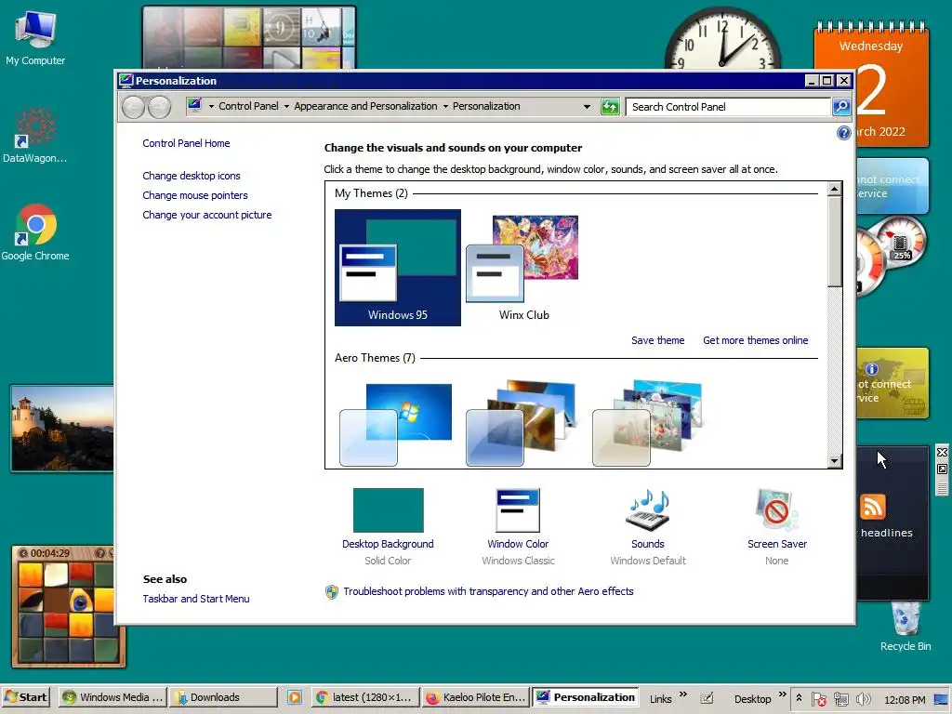Click the media player icon in taskbar
This screenshot has height=714, width=952.
point(295,697)
